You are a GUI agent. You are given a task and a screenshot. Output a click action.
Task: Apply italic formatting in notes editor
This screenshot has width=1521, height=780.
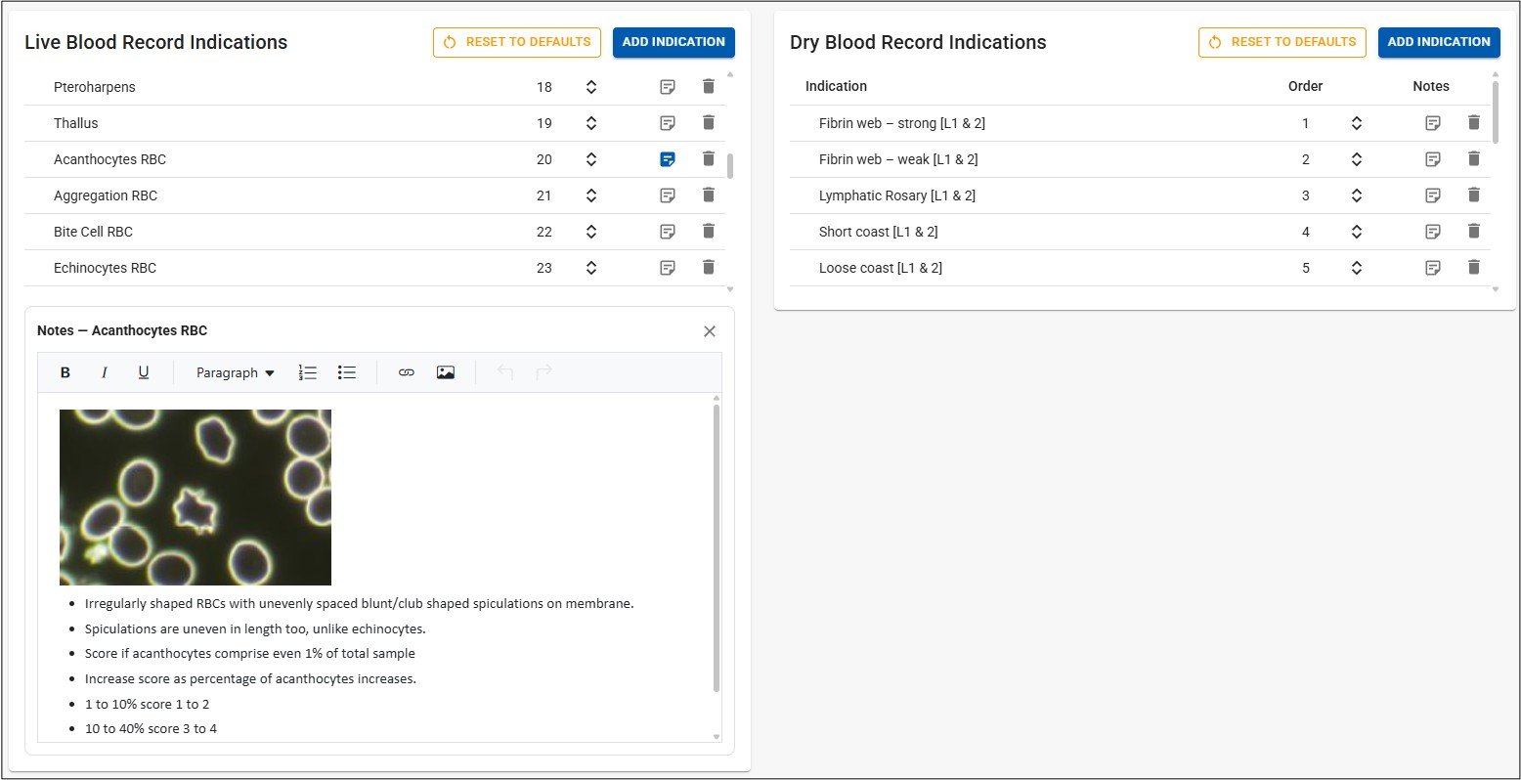pos(105,372)
